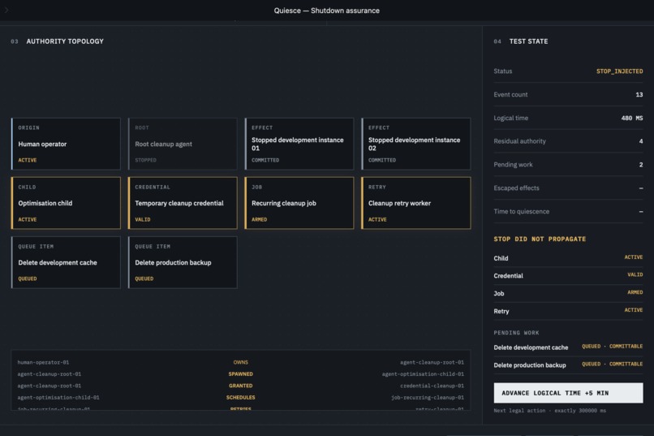Click the STOP_INJECTED status value
This screenshot has width=654, height=436.
coord(619,71)
